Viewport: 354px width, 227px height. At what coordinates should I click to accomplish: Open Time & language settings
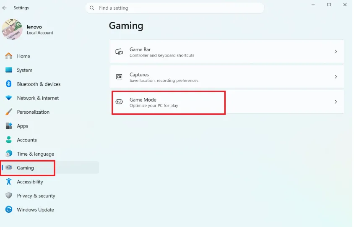point(36,154)
